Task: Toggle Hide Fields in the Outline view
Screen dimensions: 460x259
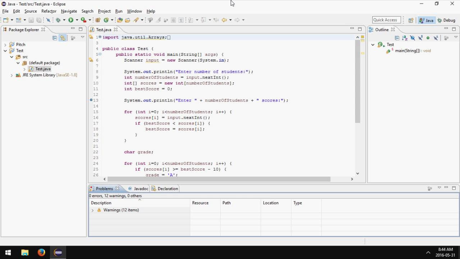Action: (413, 38)
